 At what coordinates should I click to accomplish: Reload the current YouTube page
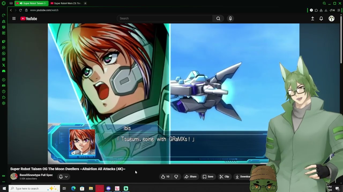pos(20,10)
